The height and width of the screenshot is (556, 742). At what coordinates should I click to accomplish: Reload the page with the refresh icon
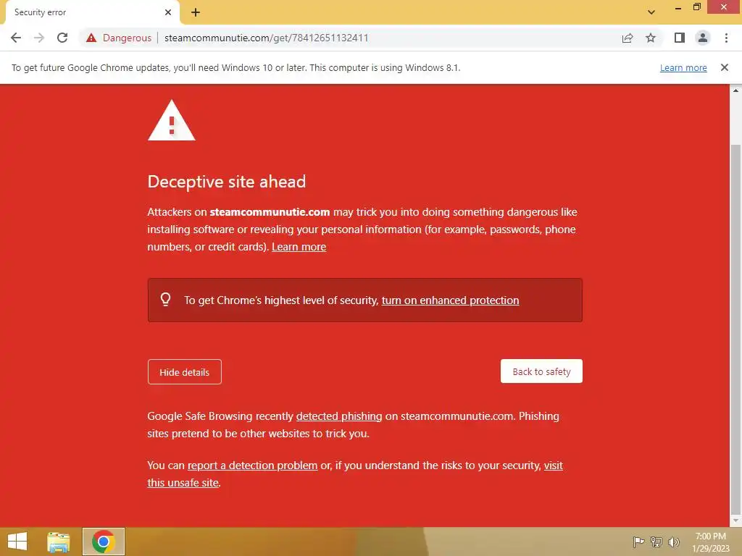pyautogui.click(x=62, y=38)
